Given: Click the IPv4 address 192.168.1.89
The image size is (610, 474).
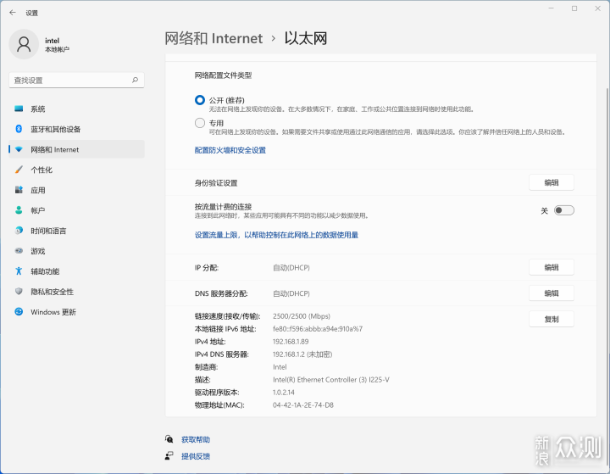Looking at the screenshot, I should pyautogui.click(x=291, y=341).
